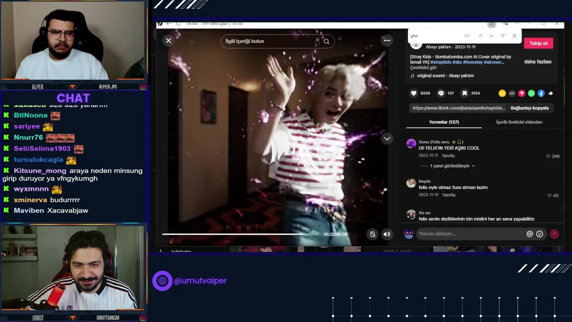Close the TikTok video viewer
Viewport: 572px width, 322px height.
click(x=168, y=41)
